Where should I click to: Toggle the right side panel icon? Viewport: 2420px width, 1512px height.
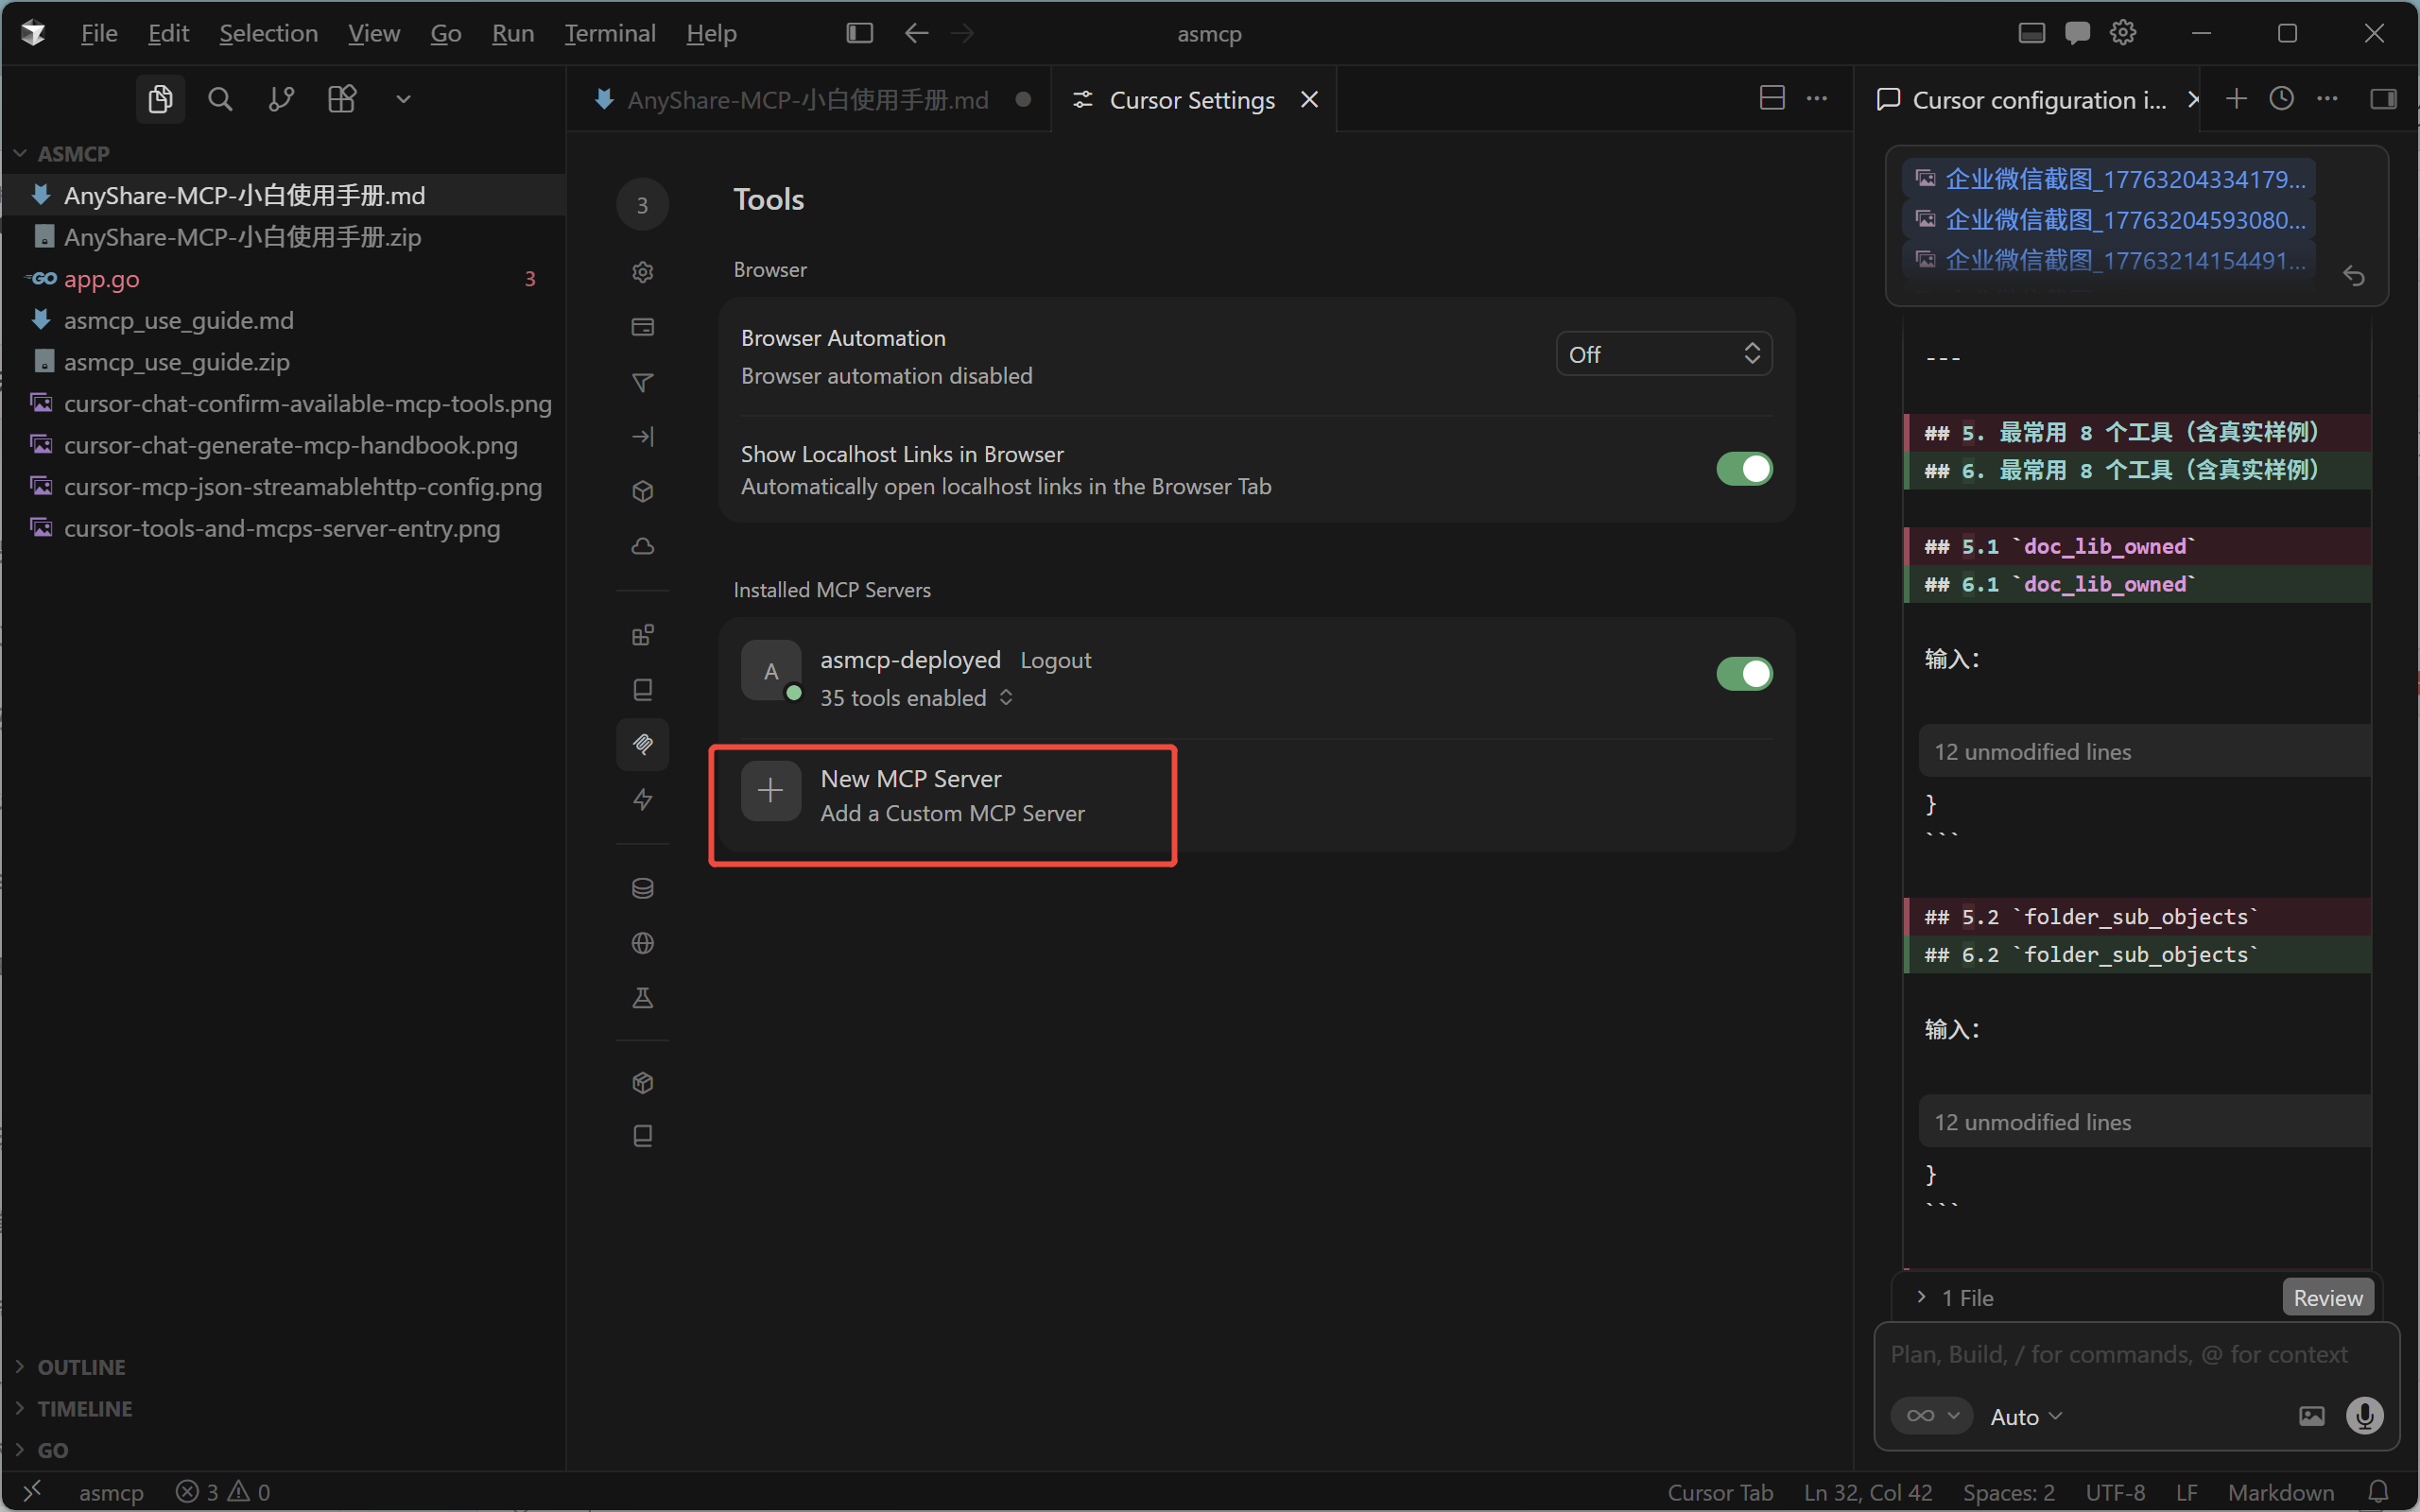(2383, 98)
